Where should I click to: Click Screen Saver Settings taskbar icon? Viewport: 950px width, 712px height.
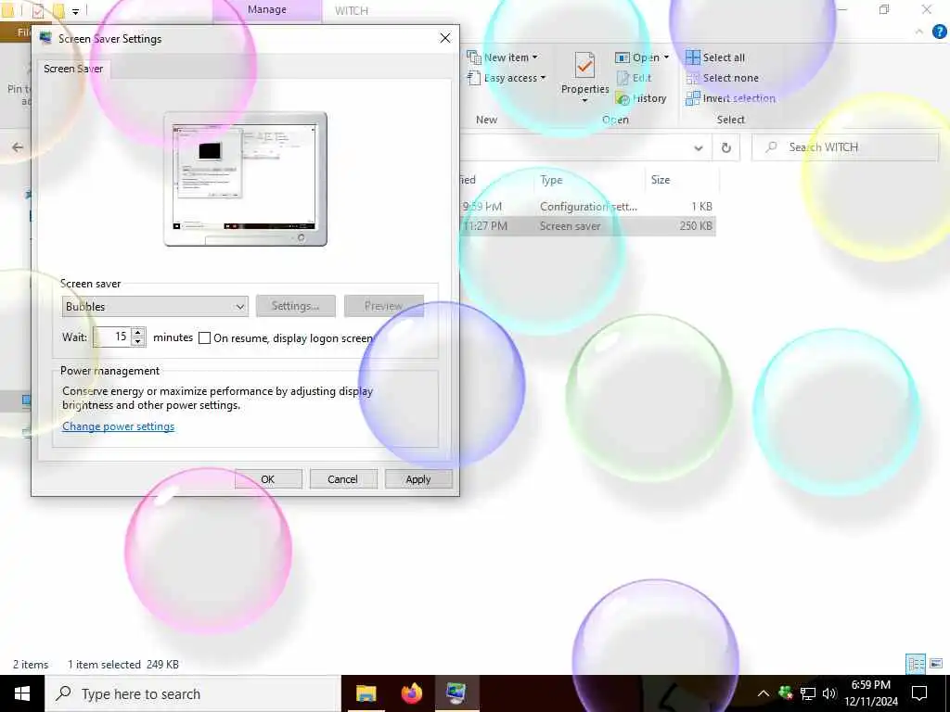point(456,693)
